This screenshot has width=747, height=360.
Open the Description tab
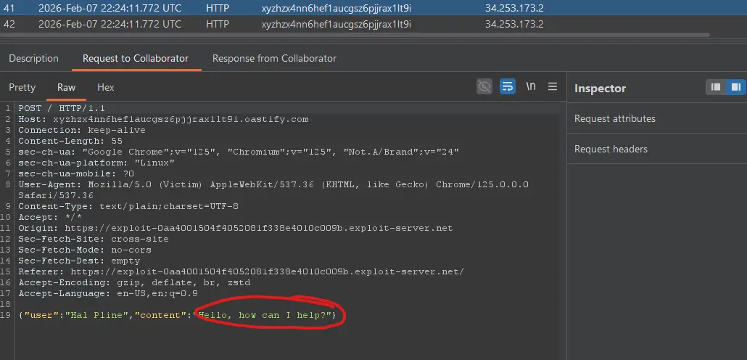(x=33, y=58)
